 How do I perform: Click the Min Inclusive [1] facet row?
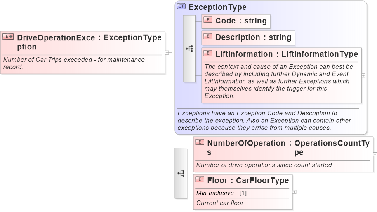coord(243,193)
